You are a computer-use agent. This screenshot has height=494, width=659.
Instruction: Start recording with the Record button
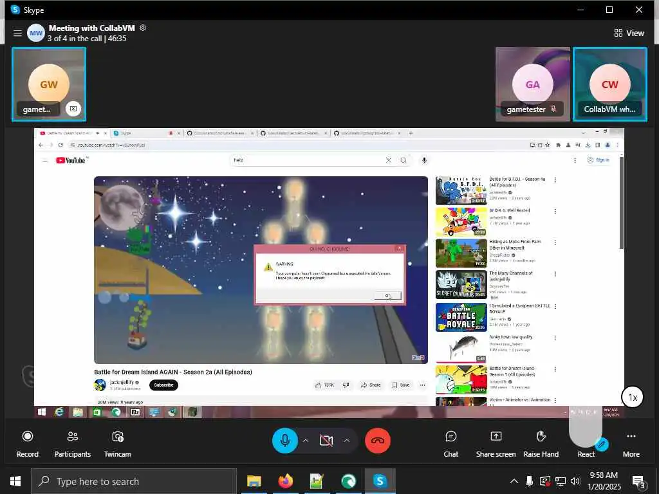coord(27,444)
